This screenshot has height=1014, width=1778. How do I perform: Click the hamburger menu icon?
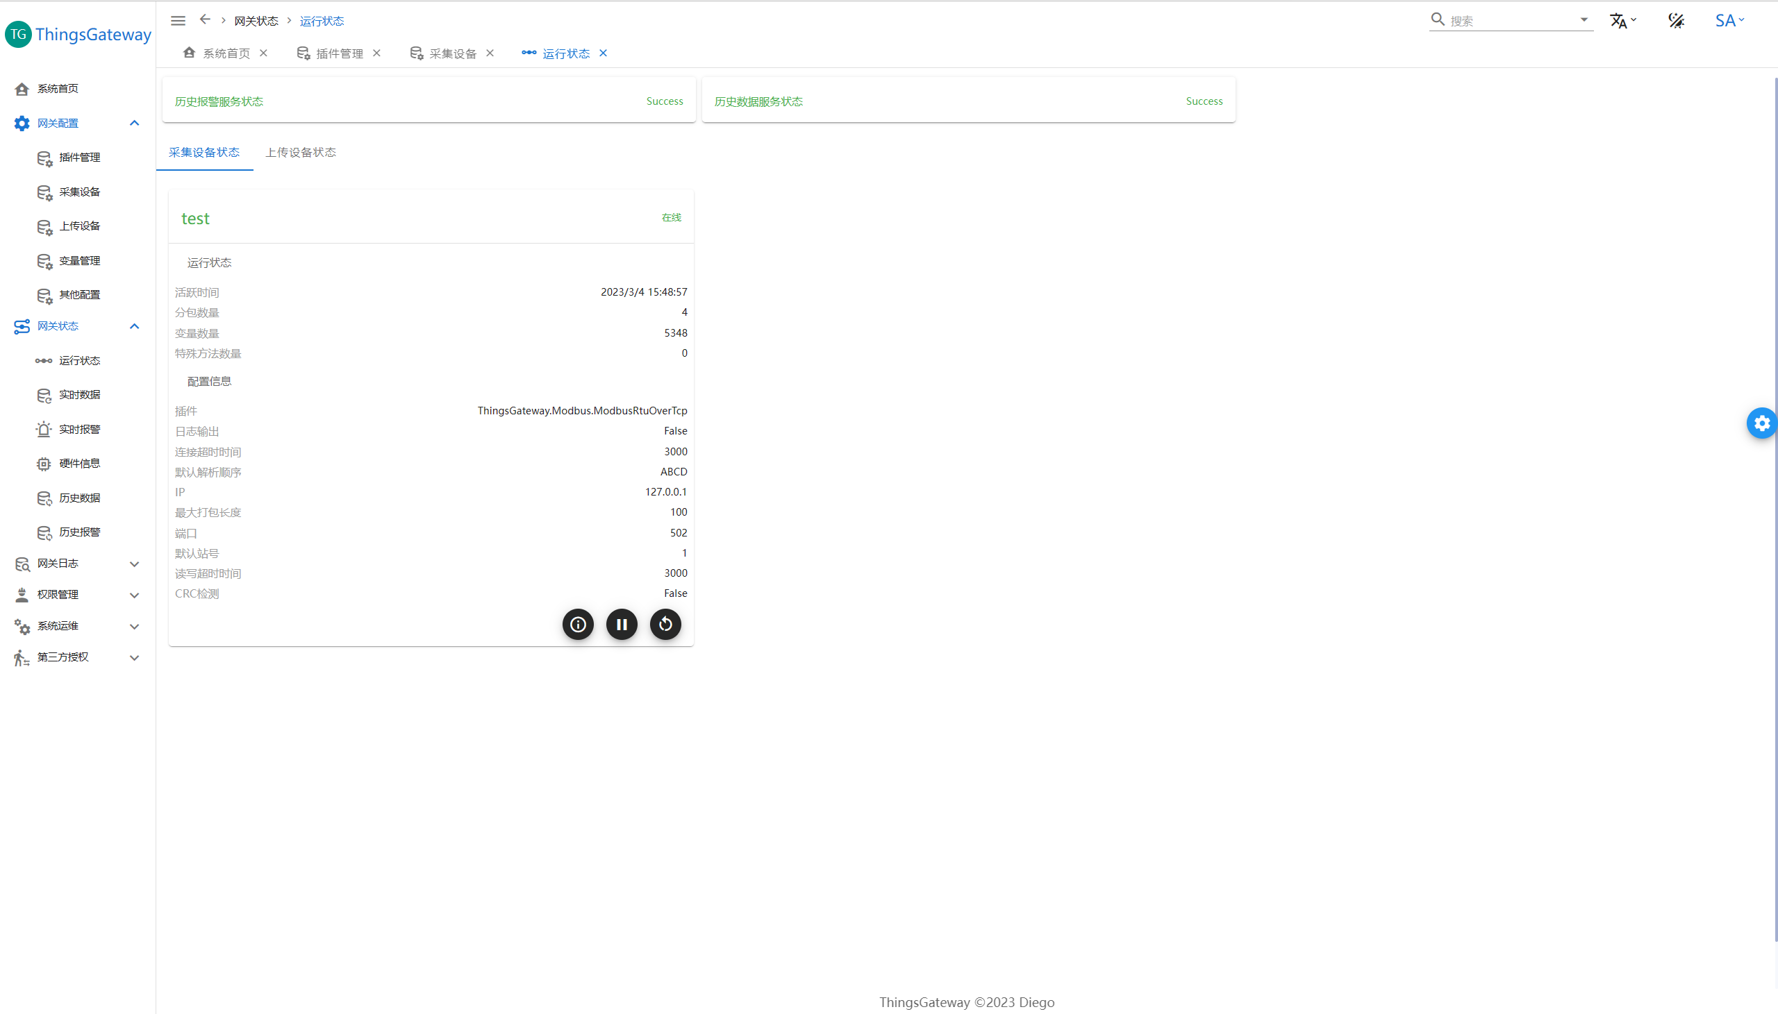pos(178,21)
